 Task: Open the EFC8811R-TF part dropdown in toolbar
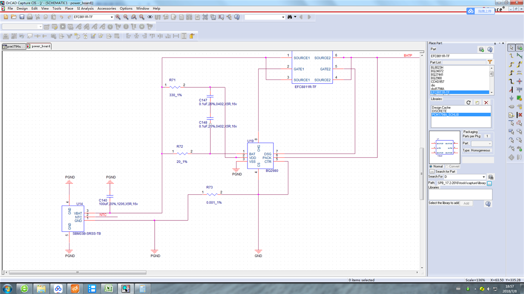point(112,17)
